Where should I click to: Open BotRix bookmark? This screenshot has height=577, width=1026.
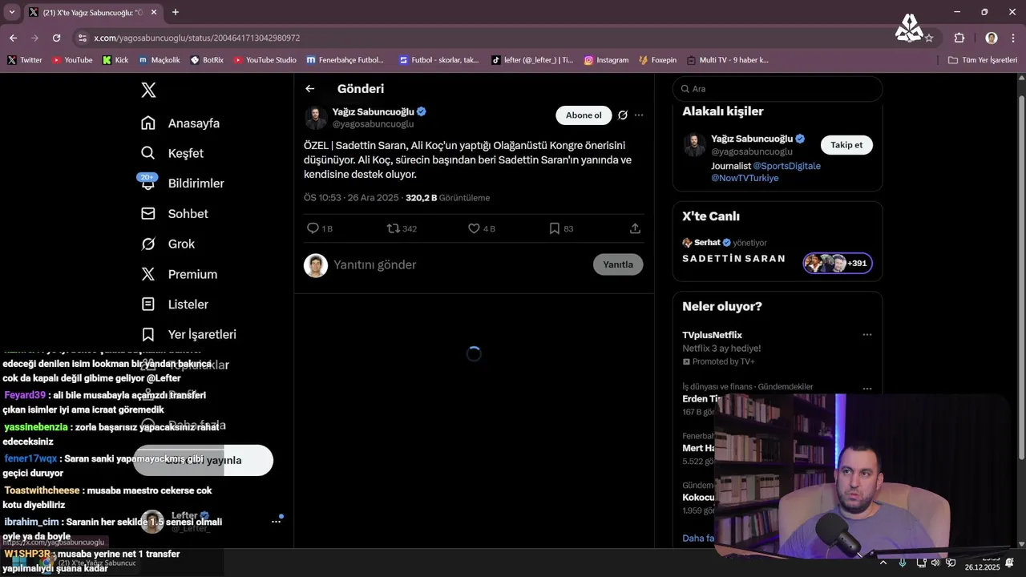207,60
